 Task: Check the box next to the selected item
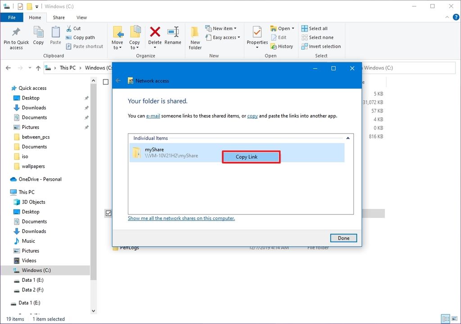(108, 213)
